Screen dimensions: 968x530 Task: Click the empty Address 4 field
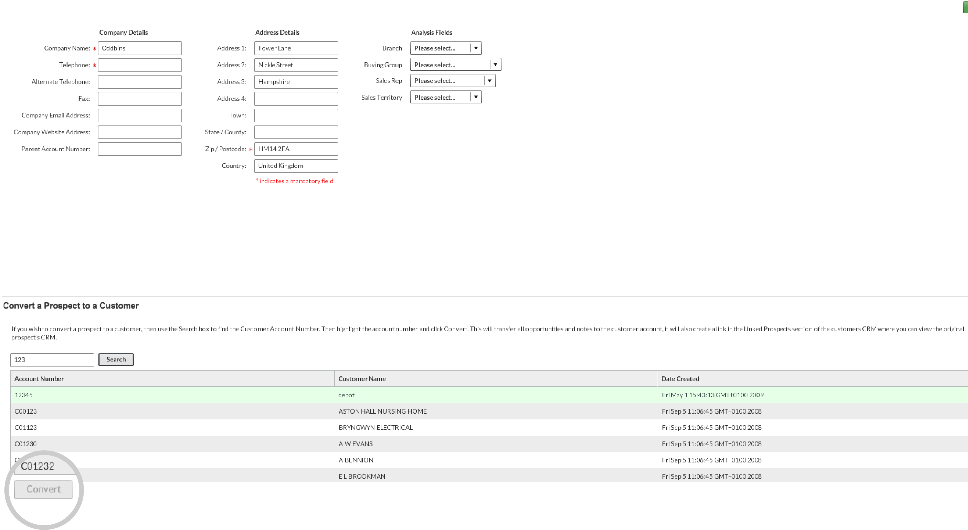(296, 98)
